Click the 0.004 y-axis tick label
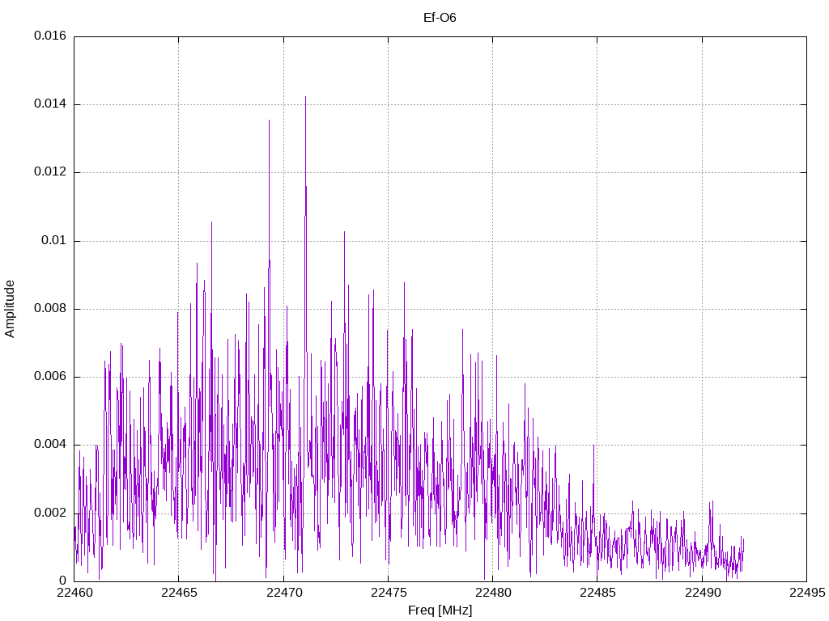829x621 pixels. pyautogui.click(x=50, y=444)
